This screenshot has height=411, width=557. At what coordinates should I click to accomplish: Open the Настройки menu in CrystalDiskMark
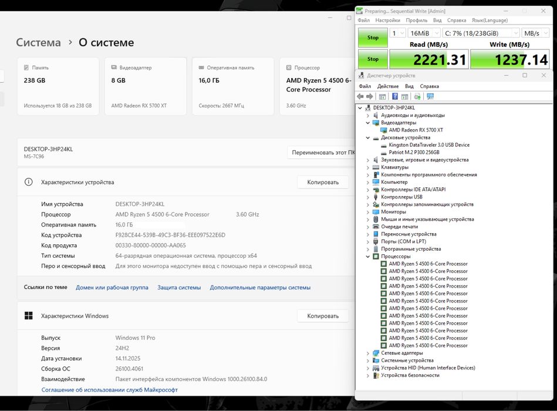click(387, 20)
